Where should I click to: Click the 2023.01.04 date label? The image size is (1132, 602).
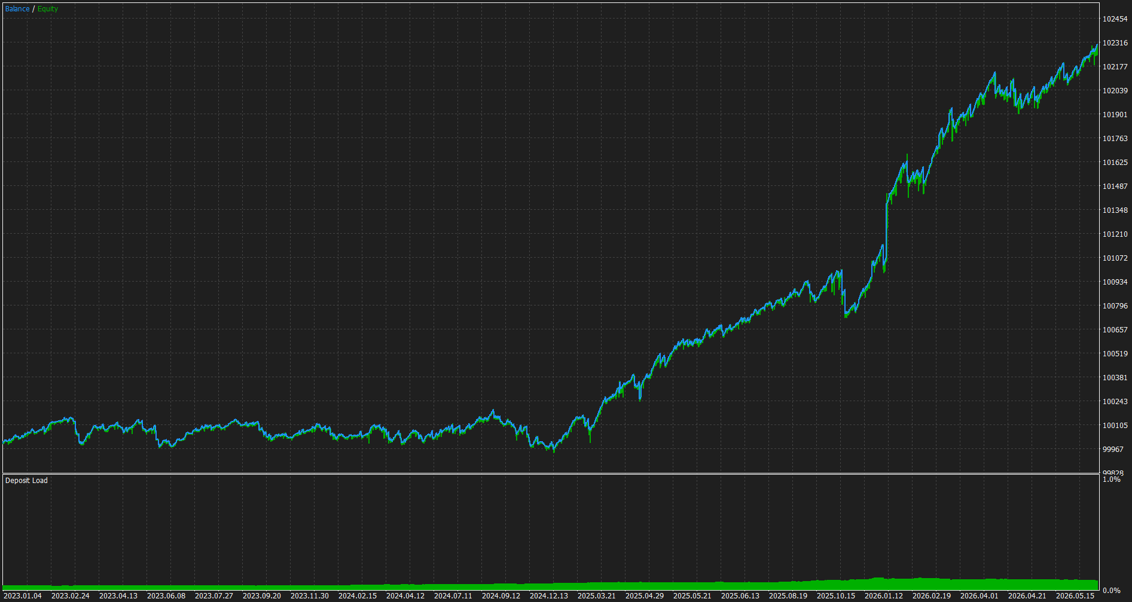click(23, 596)
